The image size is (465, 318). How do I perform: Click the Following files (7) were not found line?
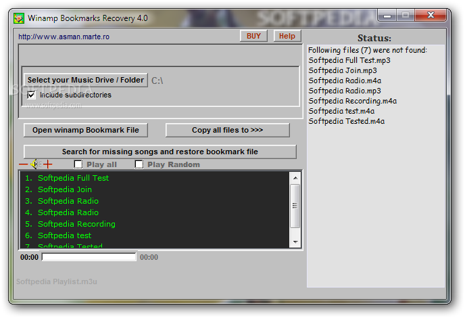pos(368,50)
